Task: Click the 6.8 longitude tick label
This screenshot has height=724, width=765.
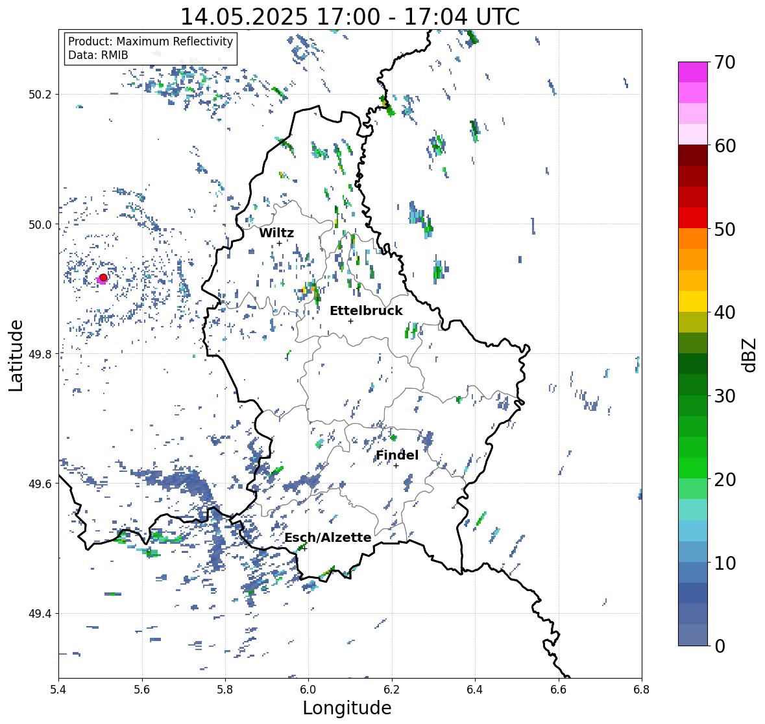Action: coord(642,690)
